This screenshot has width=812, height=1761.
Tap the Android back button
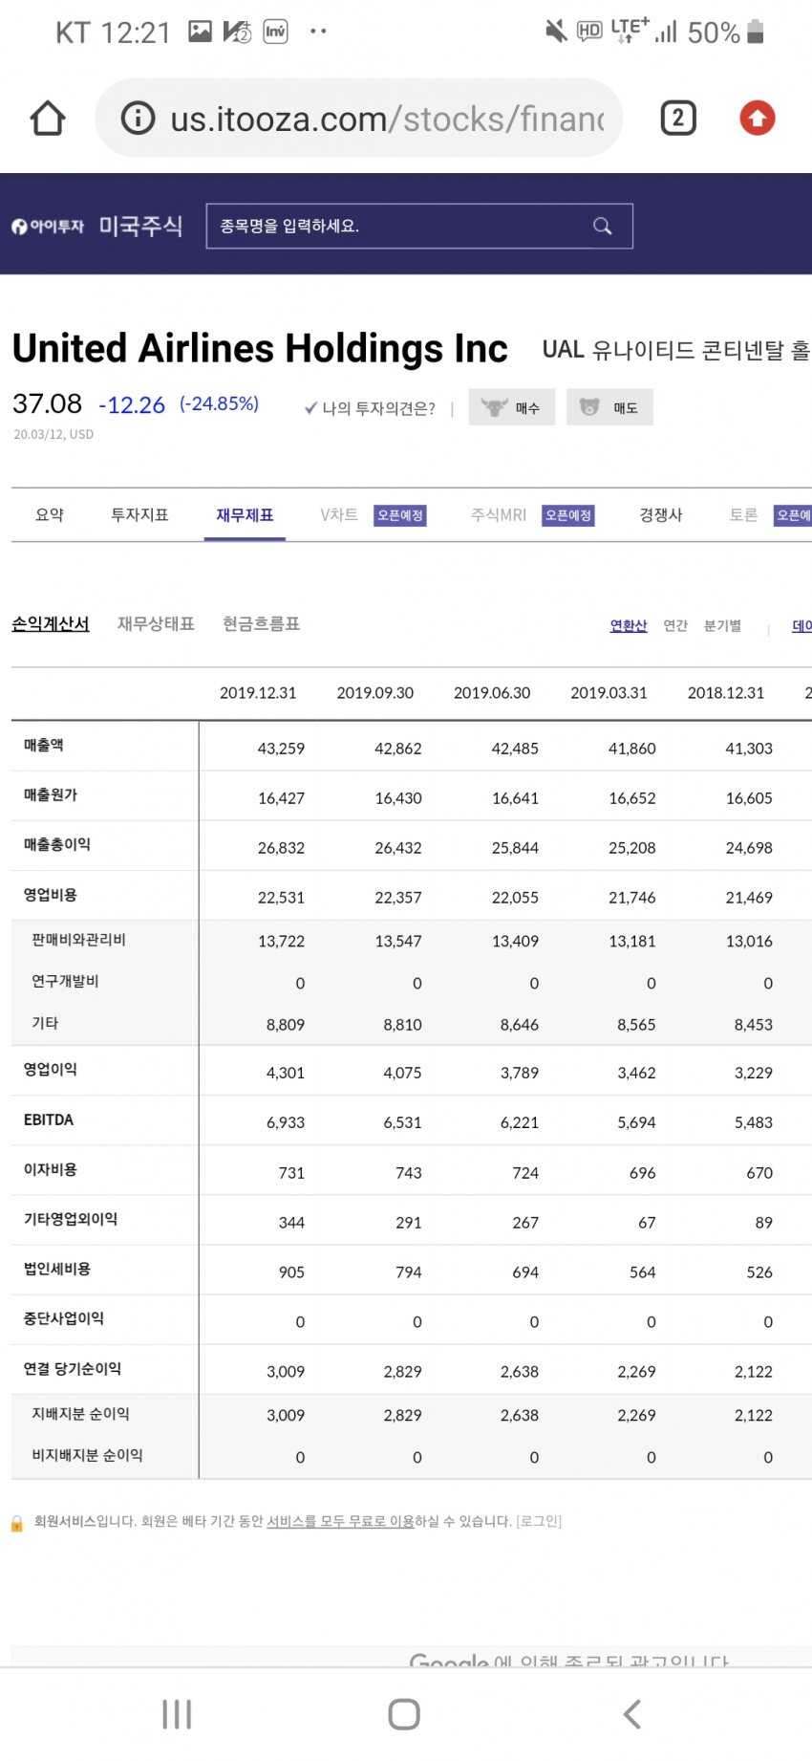point(631,1714)
